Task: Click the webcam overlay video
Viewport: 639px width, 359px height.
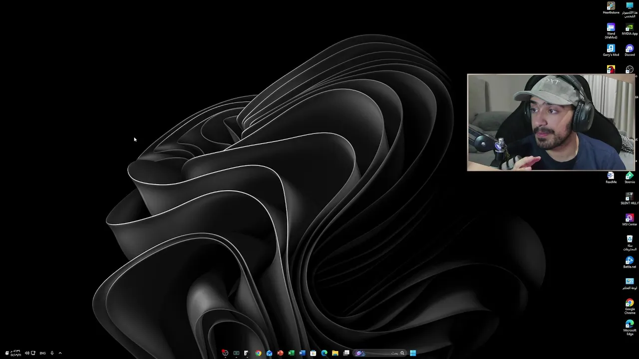Action: pyautogui.click(x=551, y=123)
